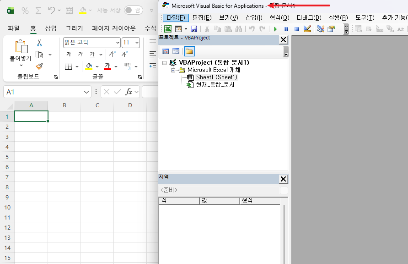The image size is (408, 264).
Task: Click the Undo icon in VBA toolbar
Action: pyautogui.click(x=252, y=29)
